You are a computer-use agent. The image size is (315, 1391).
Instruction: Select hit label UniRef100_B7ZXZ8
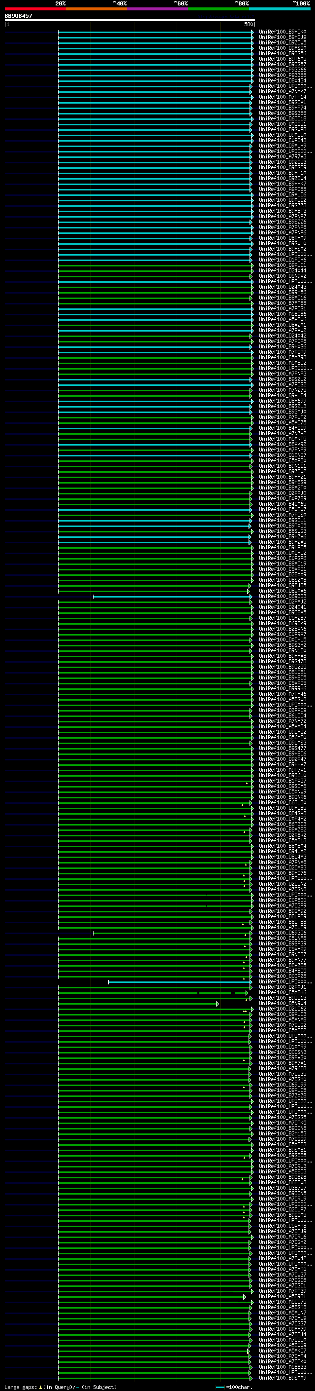pyautogui.click(x=283, y=1095)
